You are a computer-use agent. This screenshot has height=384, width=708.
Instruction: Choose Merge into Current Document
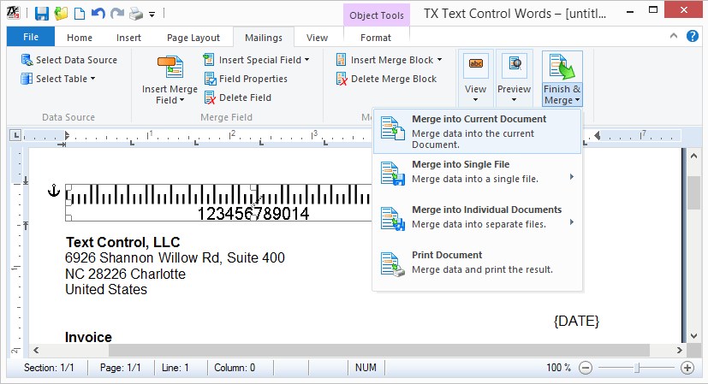[x=477, y=131]
